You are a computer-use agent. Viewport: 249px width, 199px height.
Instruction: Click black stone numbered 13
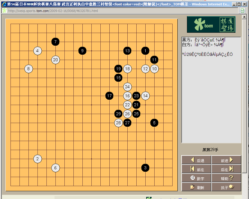point(127,51)
